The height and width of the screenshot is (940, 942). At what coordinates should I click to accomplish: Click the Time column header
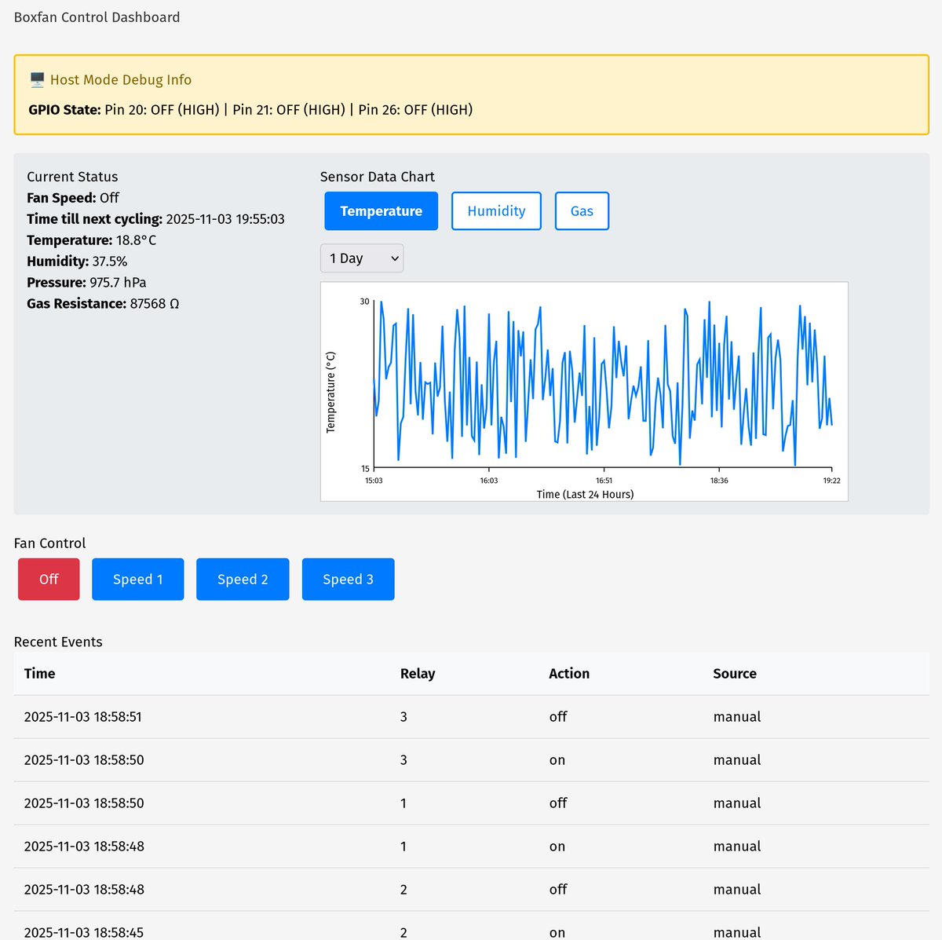pos(39,673)
